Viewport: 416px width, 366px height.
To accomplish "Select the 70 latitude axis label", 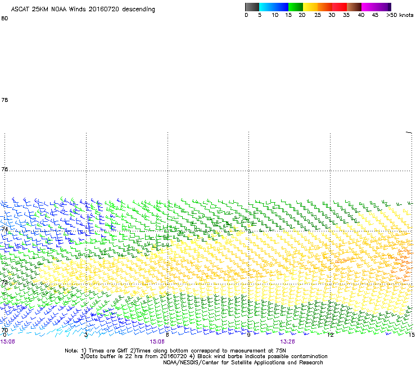I will [4, 331].
